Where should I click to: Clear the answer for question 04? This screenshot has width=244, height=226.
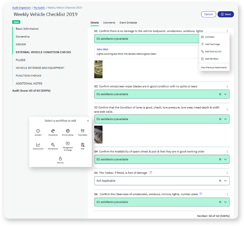click(x=220, y=159)
